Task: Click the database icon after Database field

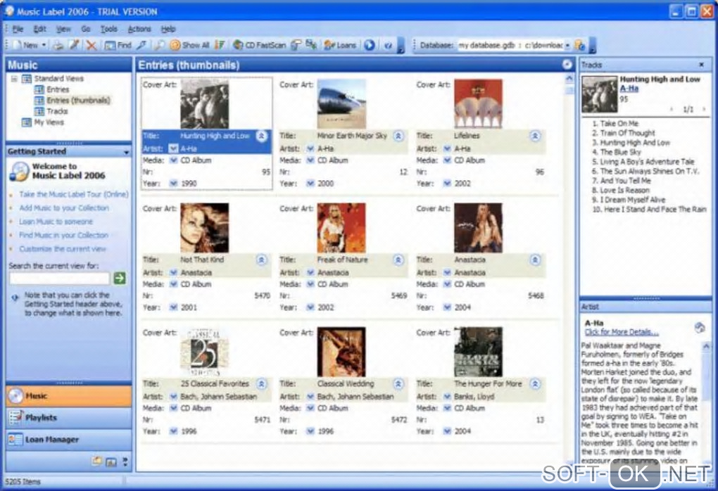Action: pos(580,45)
